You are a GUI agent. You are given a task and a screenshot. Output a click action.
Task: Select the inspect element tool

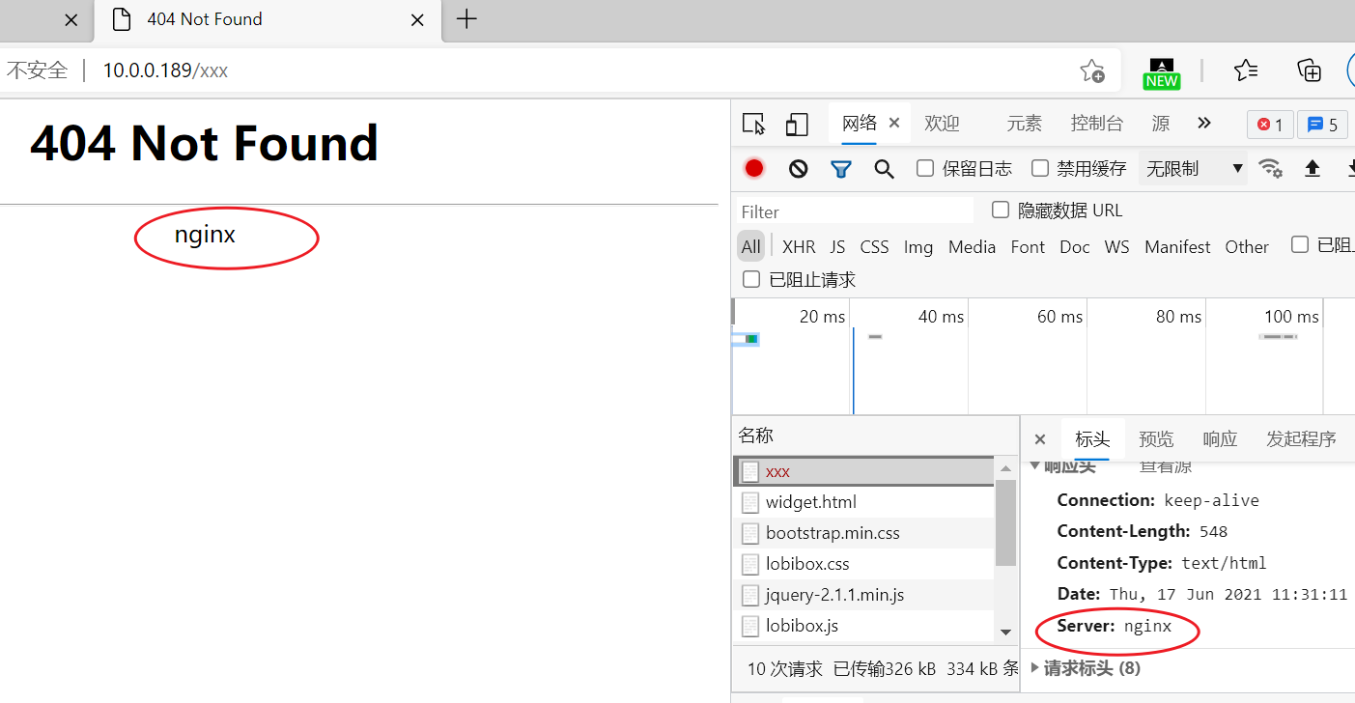[x=753, y=124]
